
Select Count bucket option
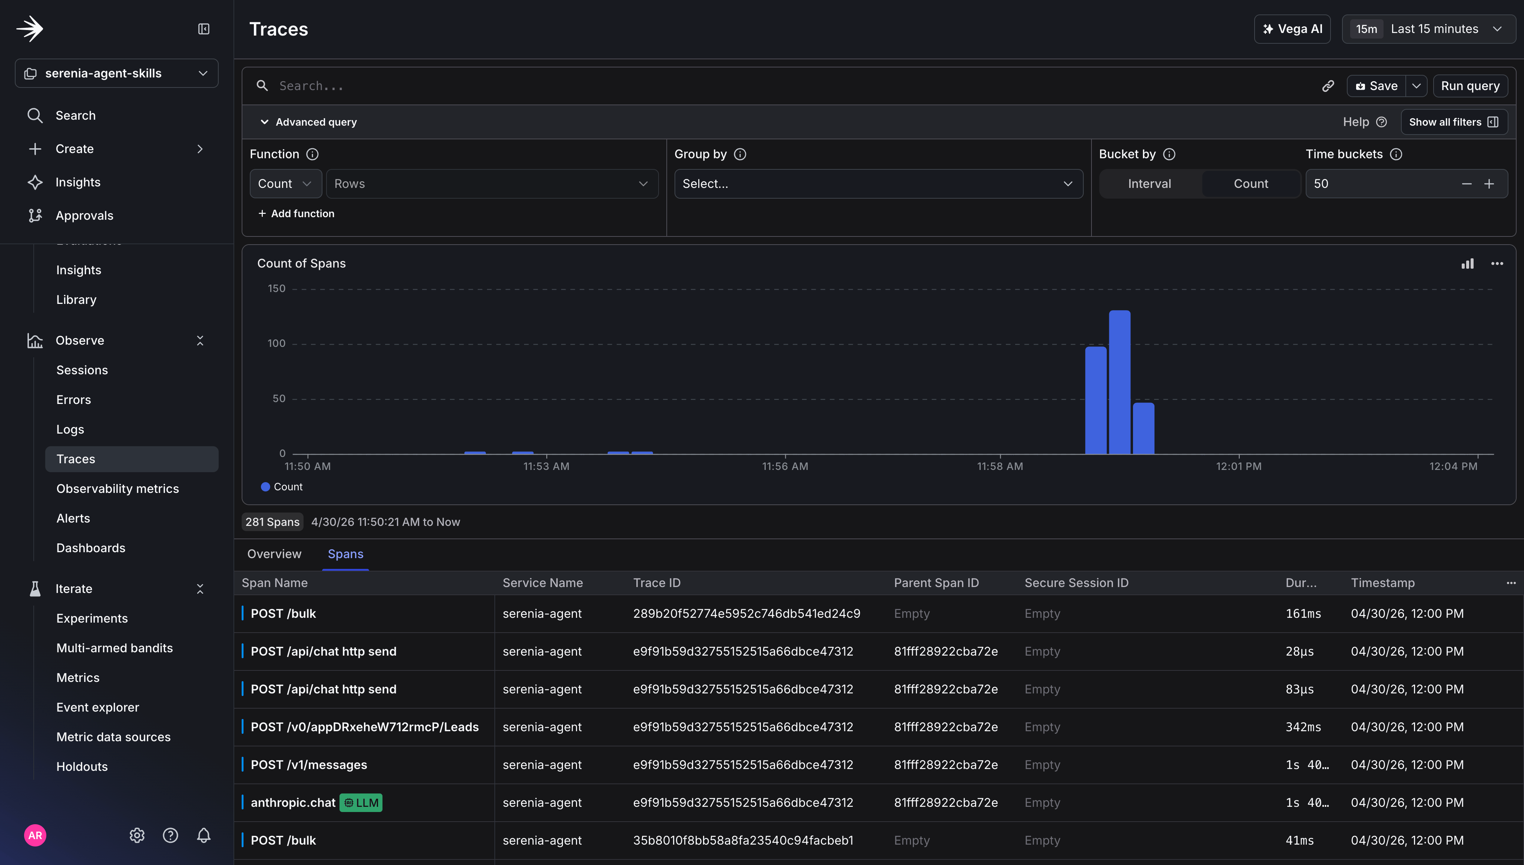[x=1251, y=184]
